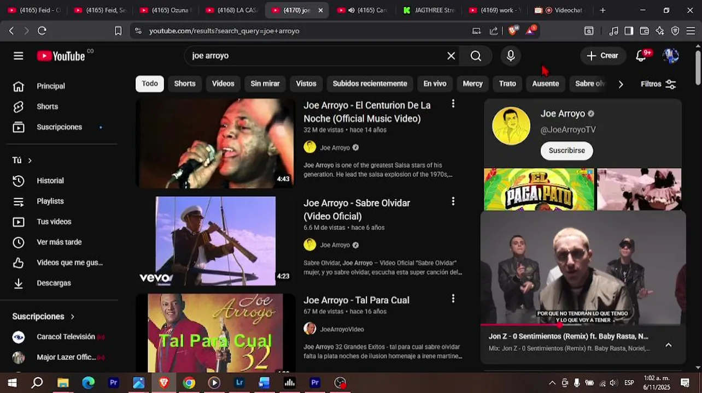702x393 pixels.
Task: Open the 'El Paga Pato' thumbnail
Action: [x=539, y=189]
